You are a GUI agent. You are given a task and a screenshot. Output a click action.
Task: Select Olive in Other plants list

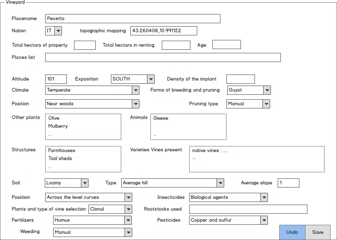[54, 118]
